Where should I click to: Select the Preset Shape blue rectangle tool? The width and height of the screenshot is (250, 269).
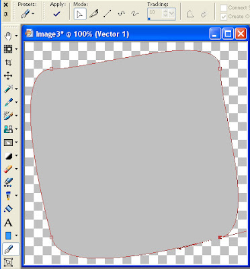(8, 235)
